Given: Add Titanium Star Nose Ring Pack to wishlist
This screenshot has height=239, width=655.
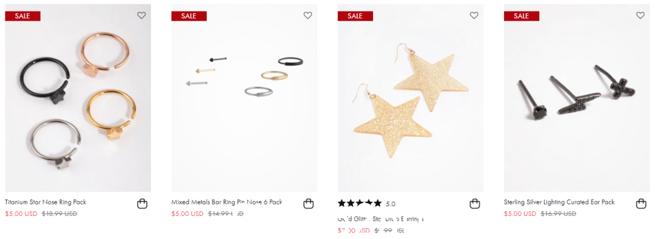Looking at the screenshot, I should [x=141, y=15].
